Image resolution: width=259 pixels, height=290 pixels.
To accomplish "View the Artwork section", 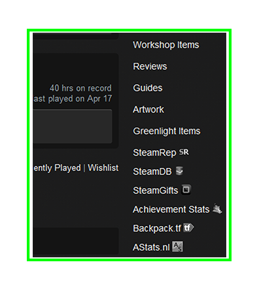I will [148, 110].
